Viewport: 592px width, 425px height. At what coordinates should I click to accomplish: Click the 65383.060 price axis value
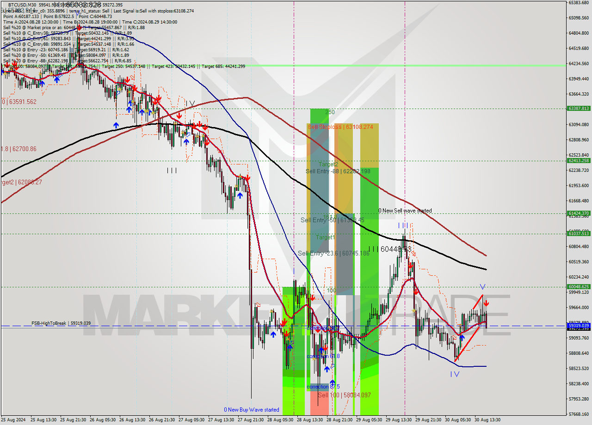coord(579,3)
